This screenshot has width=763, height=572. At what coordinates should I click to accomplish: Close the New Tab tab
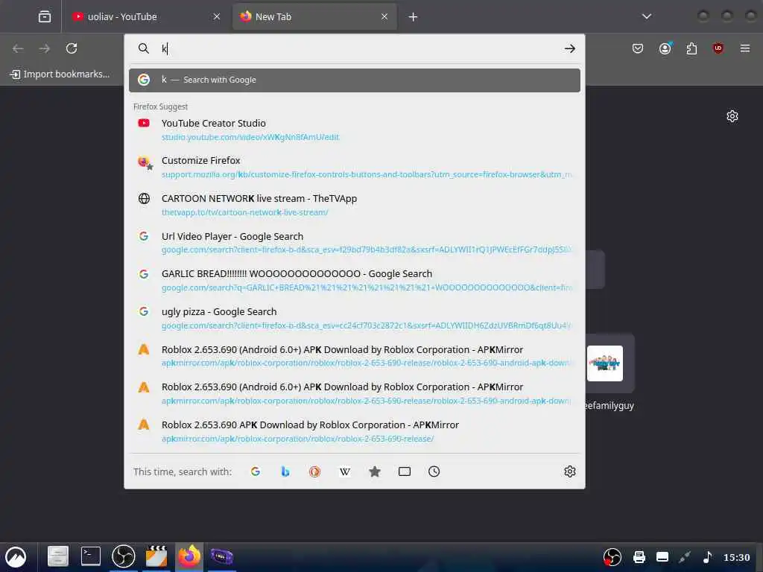pos(384,16)
